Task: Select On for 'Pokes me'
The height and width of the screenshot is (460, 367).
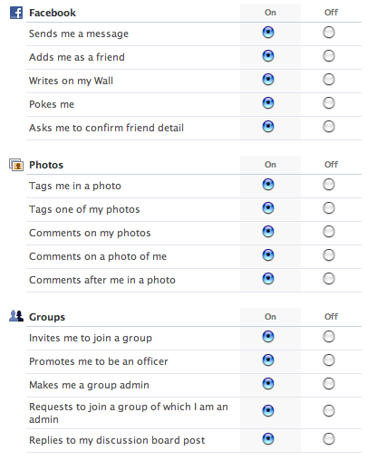Action: pos(268,103)
